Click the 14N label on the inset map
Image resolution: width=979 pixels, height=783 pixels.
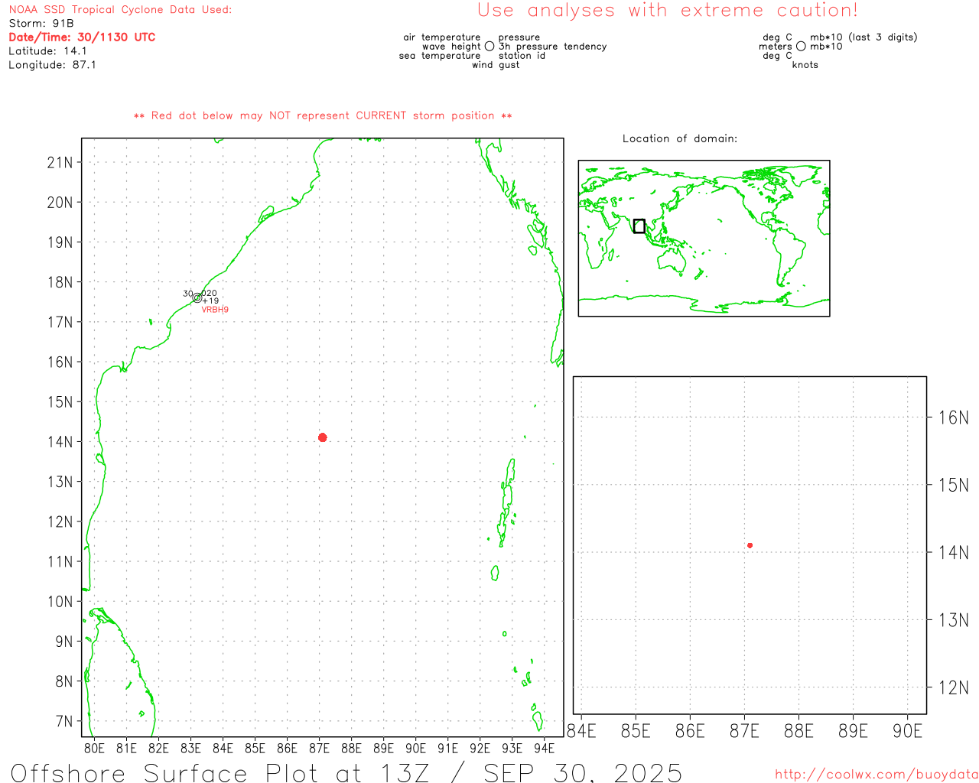pos(953,552)
